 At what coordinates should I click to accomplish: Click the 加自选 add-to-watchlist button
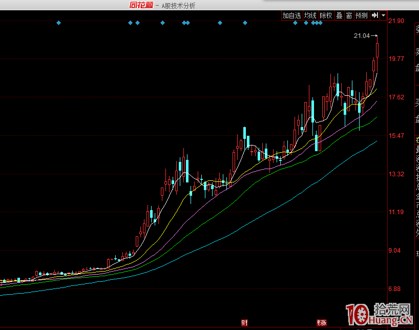292,15
